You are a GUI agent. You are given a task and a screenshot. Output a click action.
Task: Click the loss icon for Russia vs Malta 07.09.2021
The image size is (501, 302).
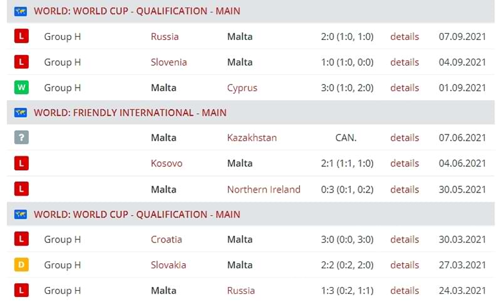point(21,36)
